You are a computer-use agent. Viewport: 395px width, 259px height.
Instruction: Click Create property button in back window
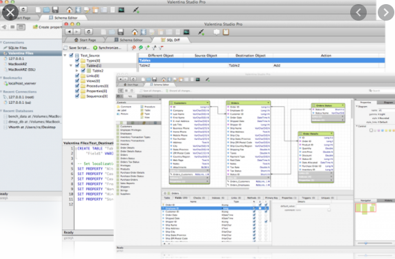click(x=48, y=27)
